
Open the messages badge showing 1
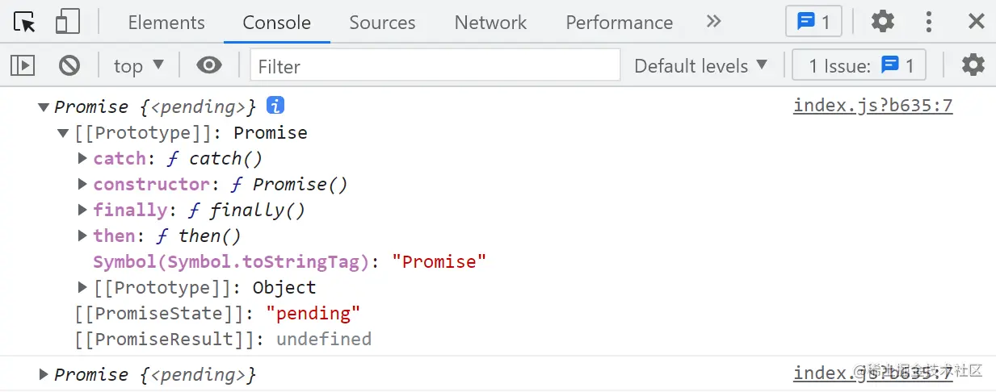pos(813,22)
